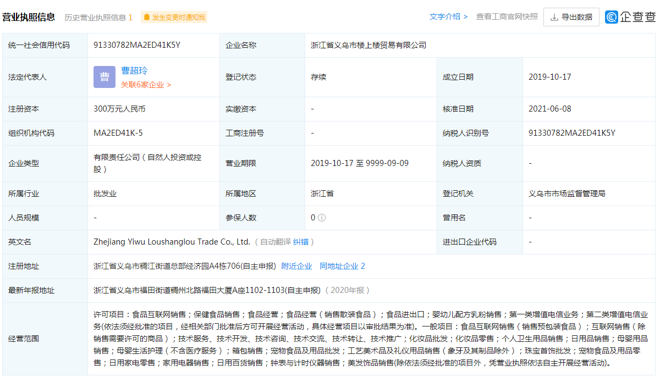The width and height of the screenshot is (660, 382).
Task: Open 同地址企业 2 same-address companies link
Action: pos(342,266)
